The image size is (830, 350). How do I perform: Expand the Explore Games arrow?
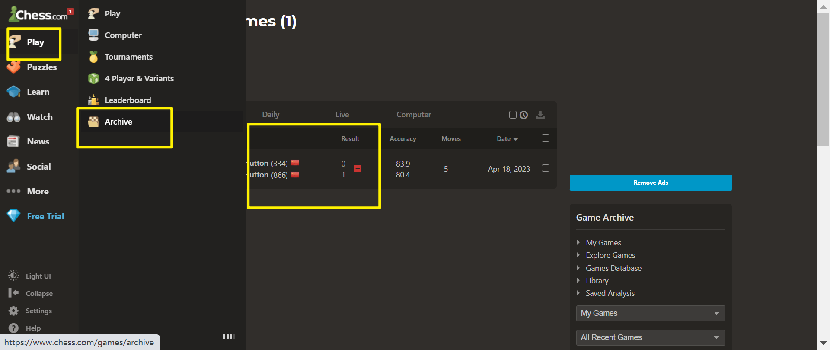(x=578, y=255)
